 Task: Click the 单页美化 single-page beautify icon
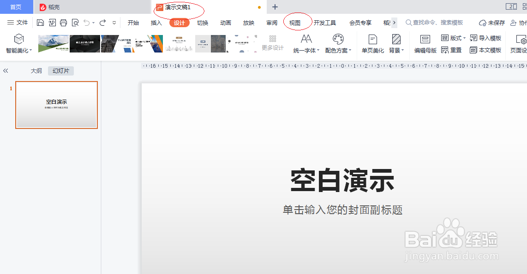pos(372,44)
